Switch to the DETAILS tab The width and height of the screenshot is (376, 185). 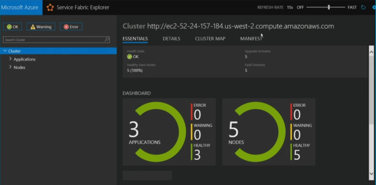[172, 39]
